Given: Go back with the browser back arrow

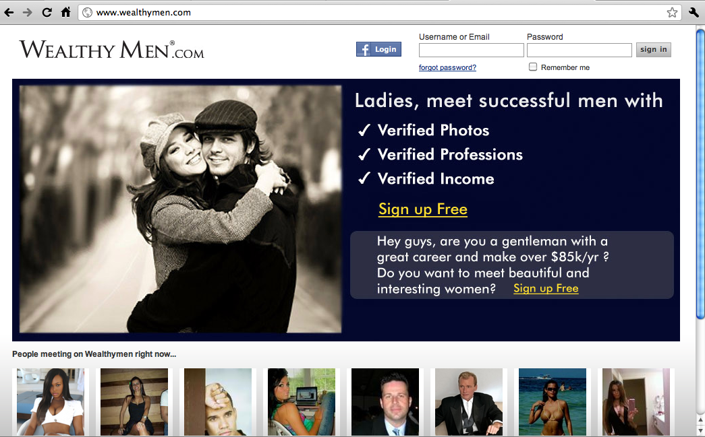Looking at the screenshot, I should pyautogui.click(x=9, y=13).
